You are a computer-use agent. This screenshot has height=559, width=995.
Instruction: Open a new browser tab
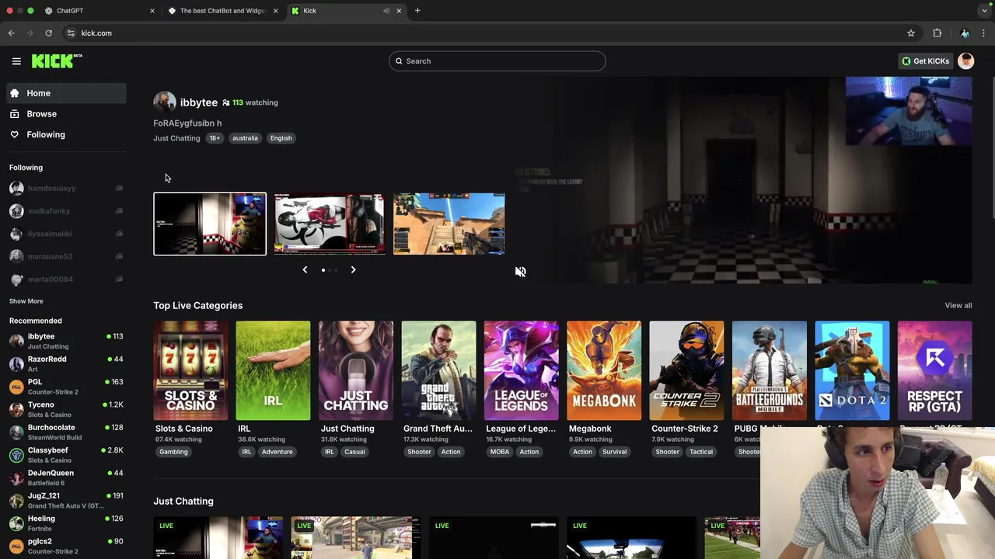(417, 11)
